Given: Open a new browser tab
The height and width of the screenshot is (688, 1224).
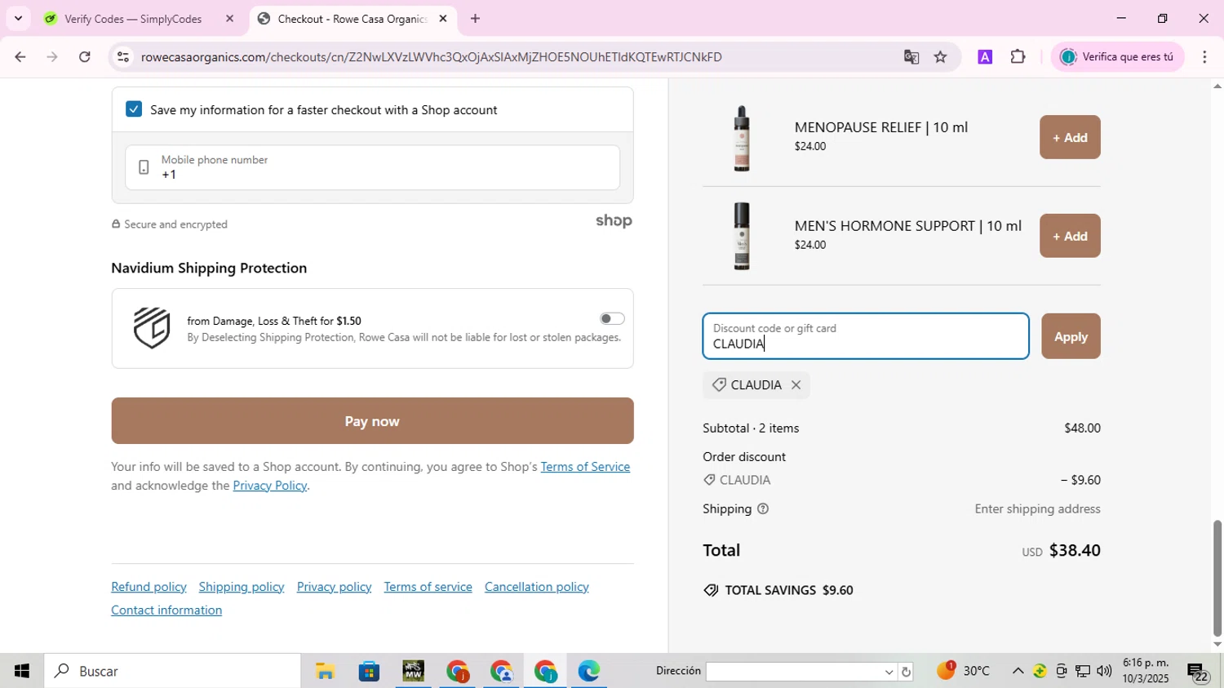Looking at the screenshot, I should click(x=475, y=19).
